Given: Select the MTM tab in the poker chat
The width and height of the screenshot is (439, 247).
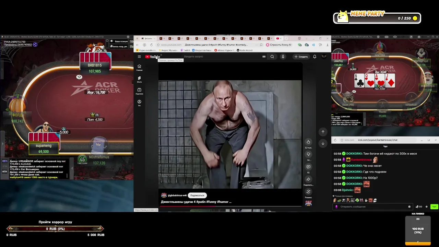Looking at the screenshot, I should [x=5, y=172].
